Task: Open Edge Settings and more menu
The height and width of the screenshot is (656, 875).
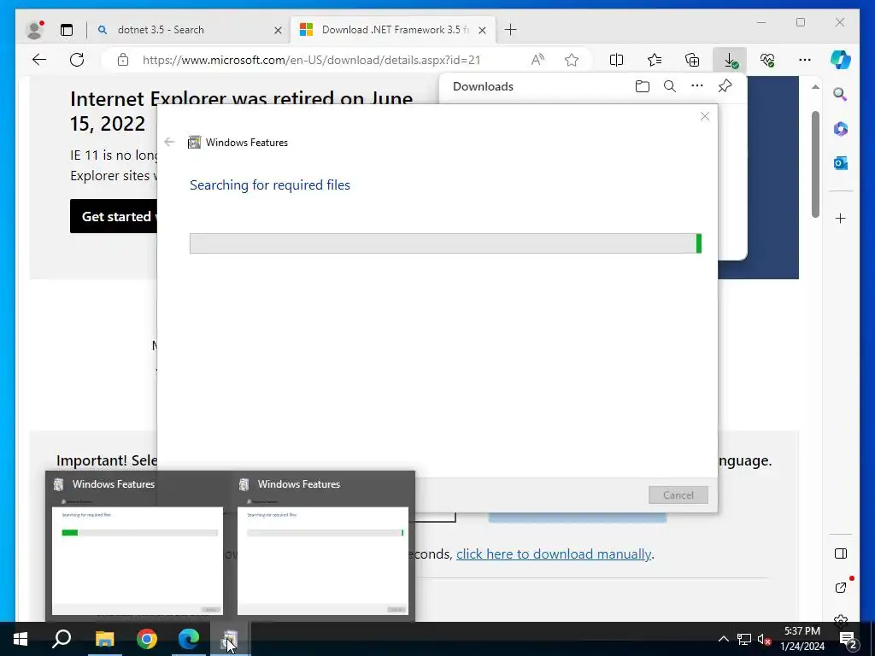Action: point(805,60)
